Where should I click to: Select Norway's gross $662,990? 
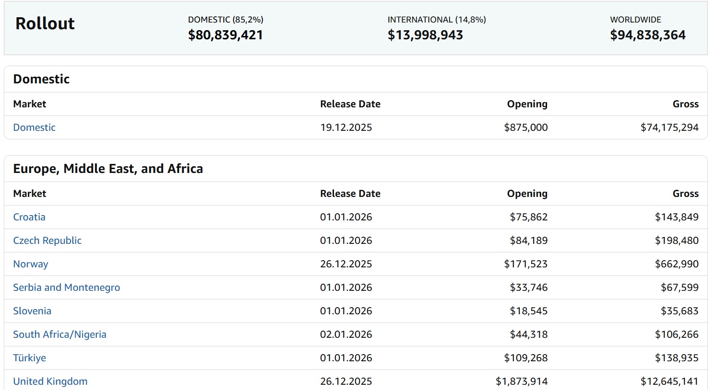coord(677,264)
